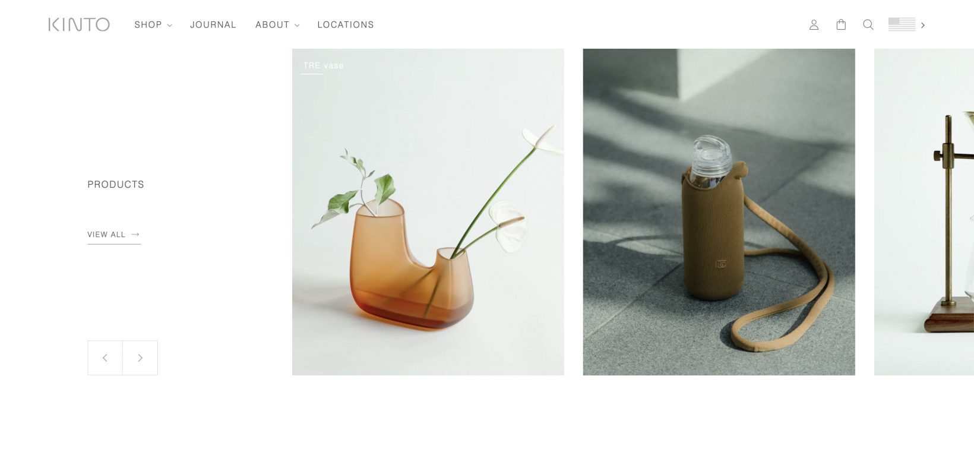
Task: Click the US flag region icon
Action: [902, 24]
